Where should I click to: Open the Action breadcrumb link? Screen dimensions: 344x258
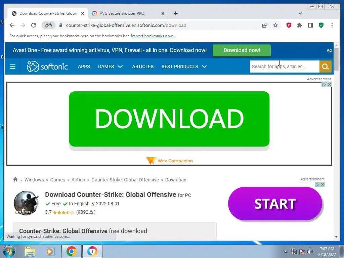click(x=78, y=180)
